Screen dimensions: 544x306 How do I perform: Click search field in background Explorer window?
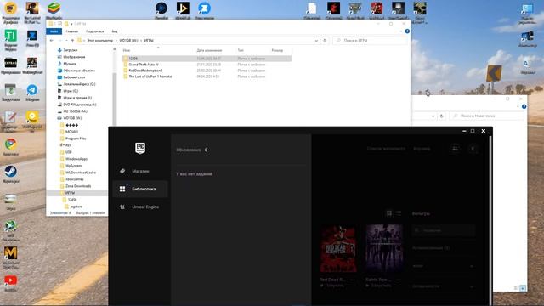[x=486, y=116]
